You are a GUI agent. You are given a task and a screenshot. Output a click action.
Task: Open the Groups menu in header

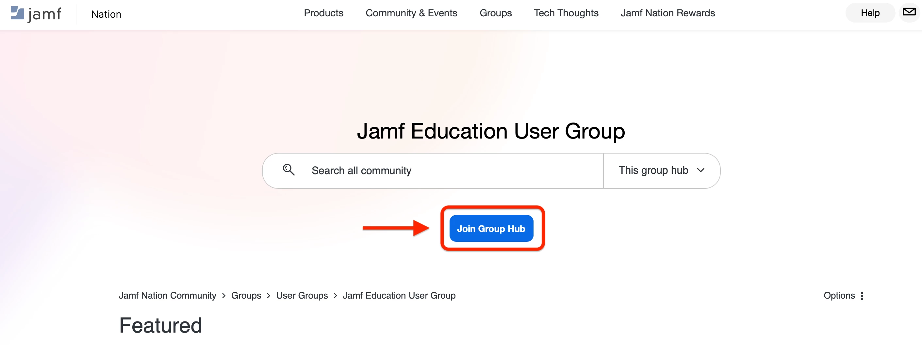coord(495,13)
